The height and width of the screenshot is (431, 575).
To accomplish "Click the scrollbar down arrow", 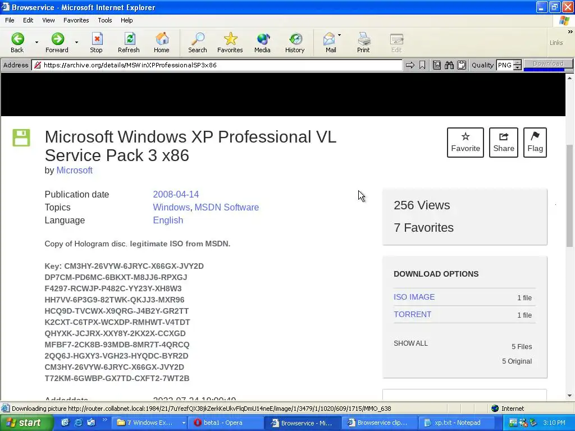I will point(569,396).
